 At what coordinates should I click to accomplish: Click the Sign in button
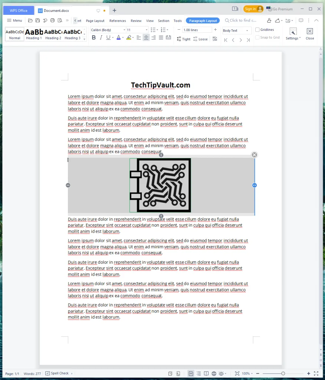click(x=253, y=9)
